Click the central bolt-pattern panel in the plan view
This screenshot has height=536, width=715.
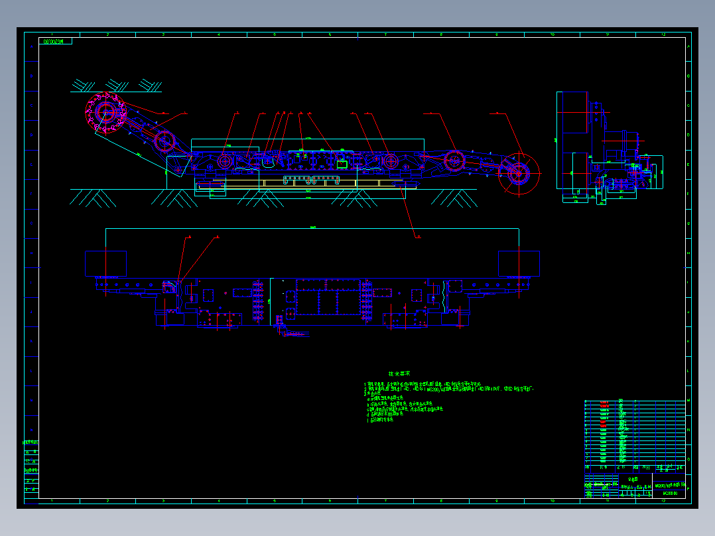[329, 297]
